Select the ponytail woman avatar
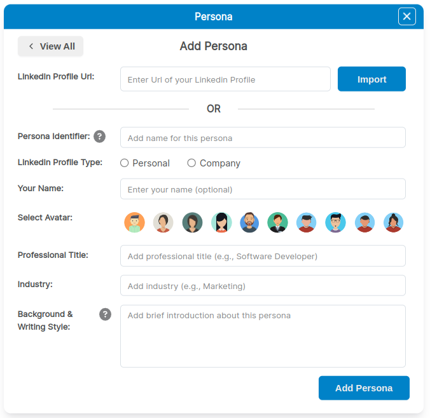 point(393,222)
